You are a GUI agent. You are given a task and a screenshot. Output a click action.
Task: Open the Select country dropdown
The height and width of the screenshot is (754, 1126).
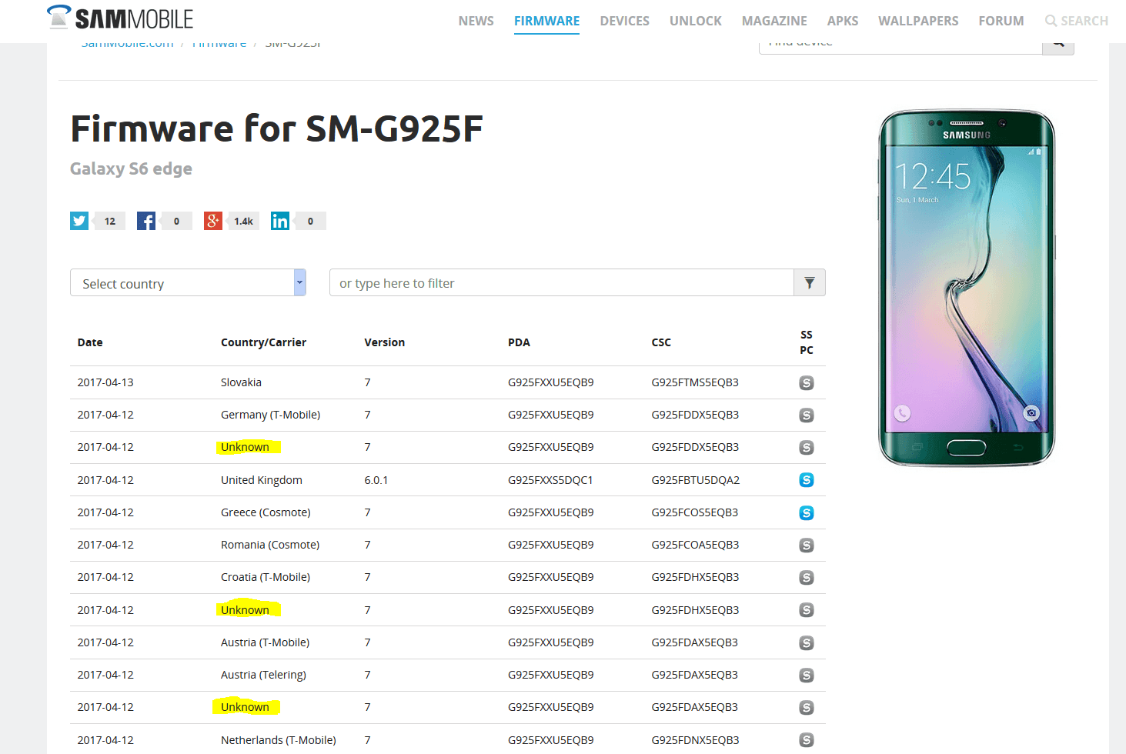188,282
